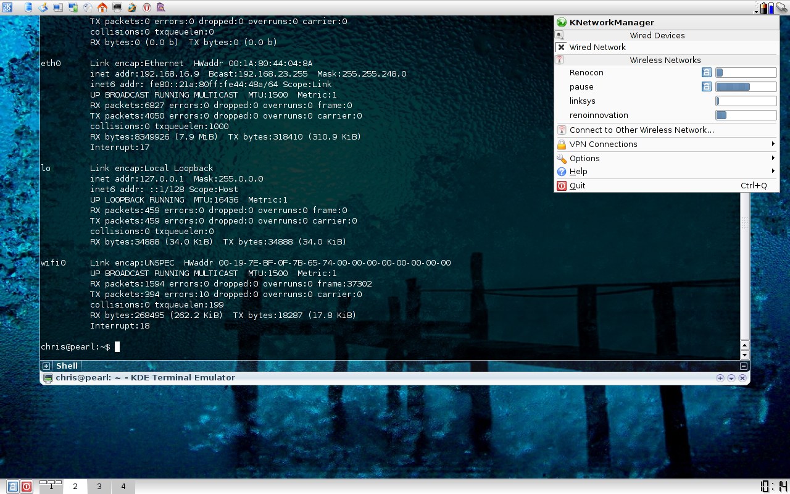Launch Opera browser from the panel
The height and width of the screenshot is (494, 790).
147,7
